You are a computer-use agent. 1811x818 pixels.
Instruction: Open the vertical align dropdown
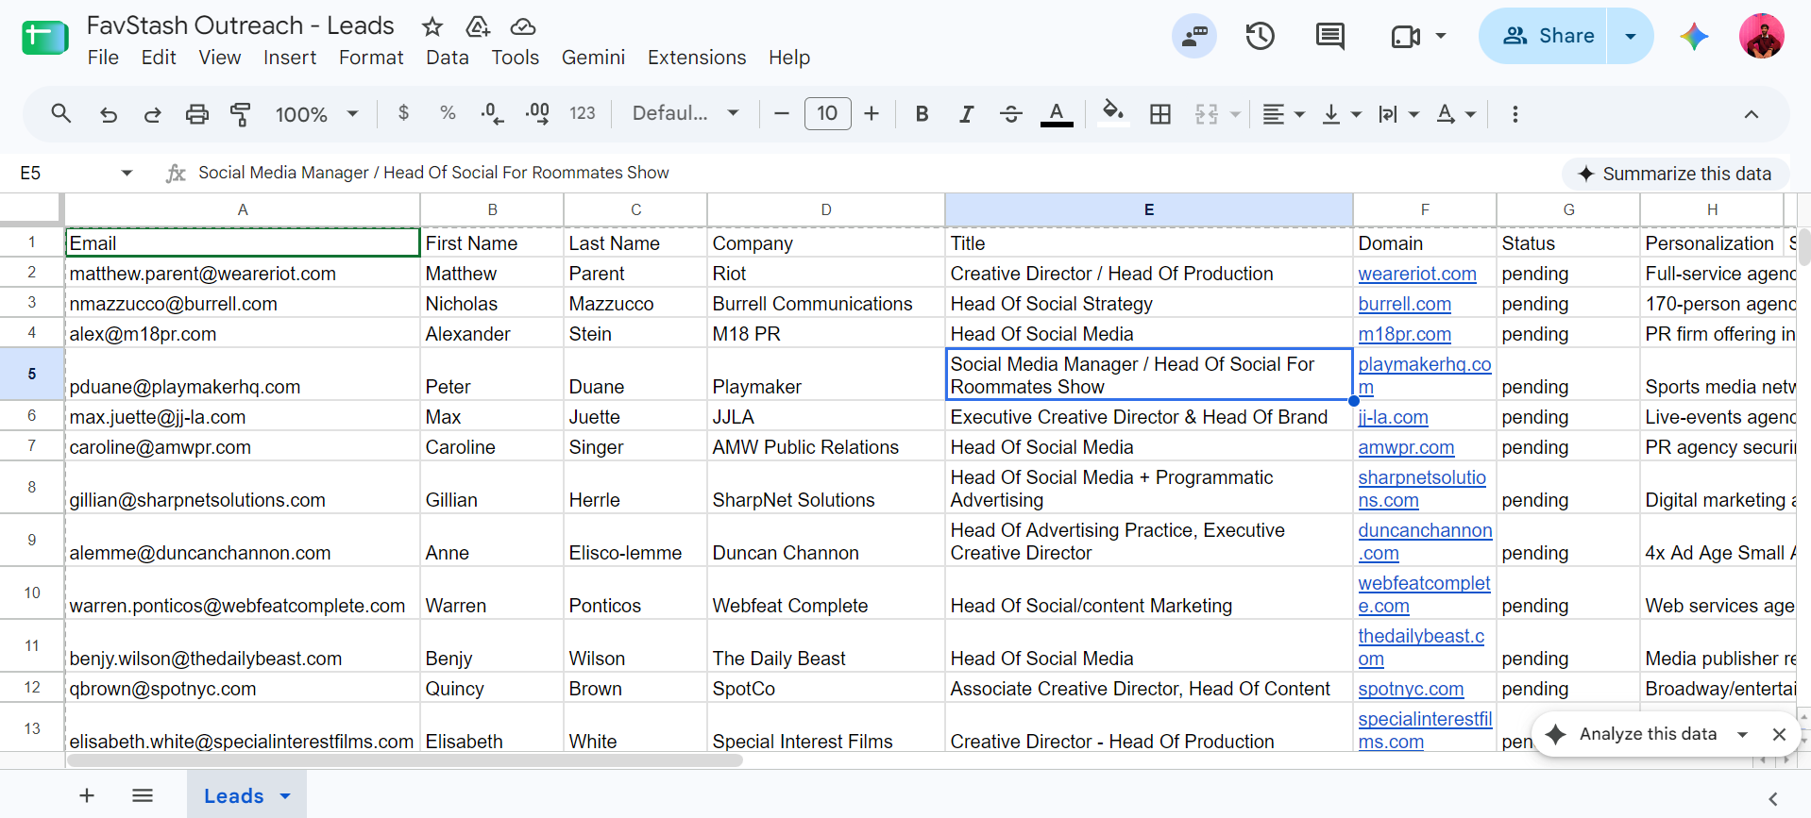(x=1342, y=114)
